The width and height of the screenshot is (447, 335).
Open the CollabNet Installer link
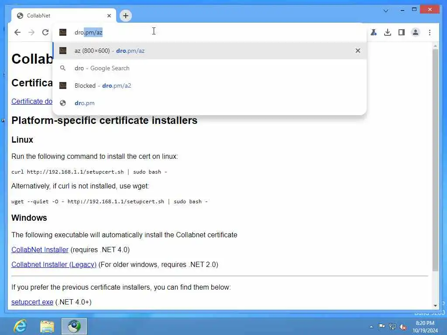click(x=40, y=250)
